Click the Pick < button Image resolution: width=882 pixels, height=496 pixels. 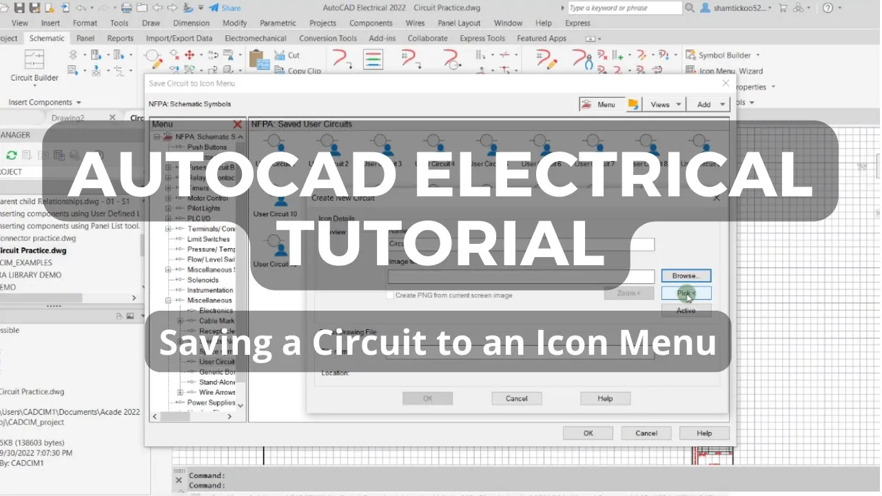686,293
